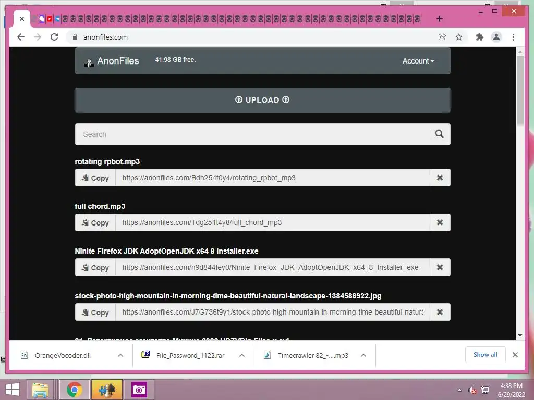Expand options for File_Password_1122.rar download

click(x=242, y=355)
